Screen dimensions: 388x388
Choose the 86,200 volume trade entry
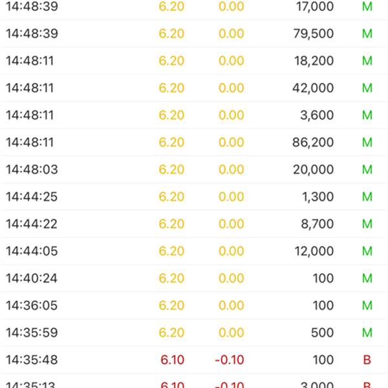tap(194, 142)
